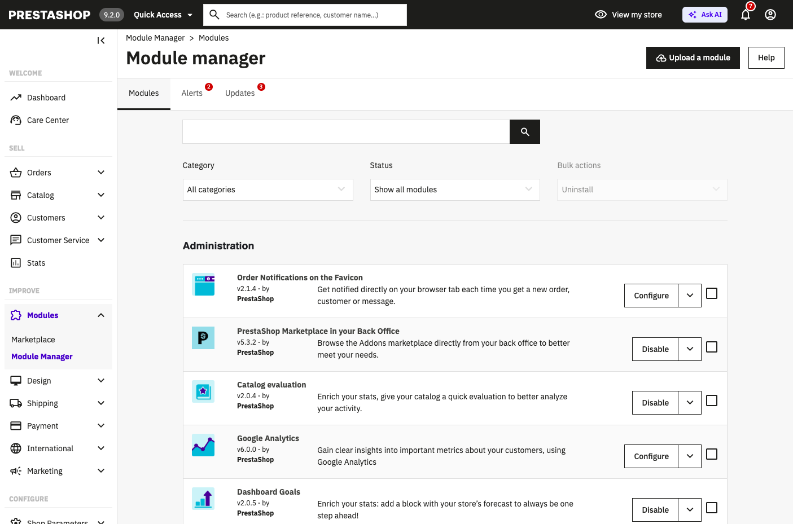Open the All categories dropdown
Viewport: 793px width, 524px height.
tap(268, 190)
